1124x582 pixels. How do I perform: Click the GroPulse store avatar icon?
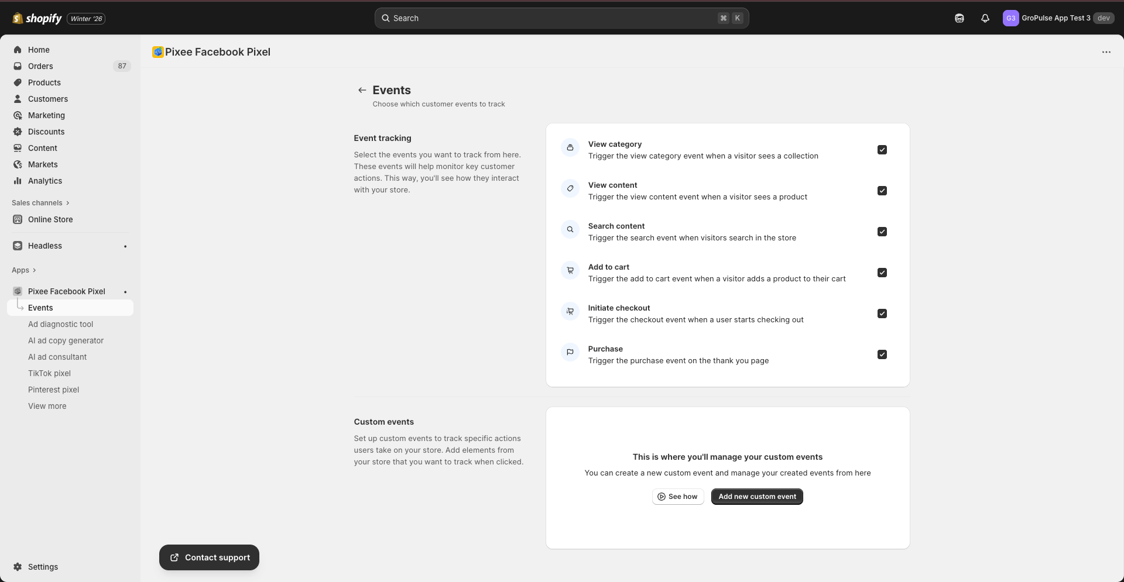click(1010, 18)
